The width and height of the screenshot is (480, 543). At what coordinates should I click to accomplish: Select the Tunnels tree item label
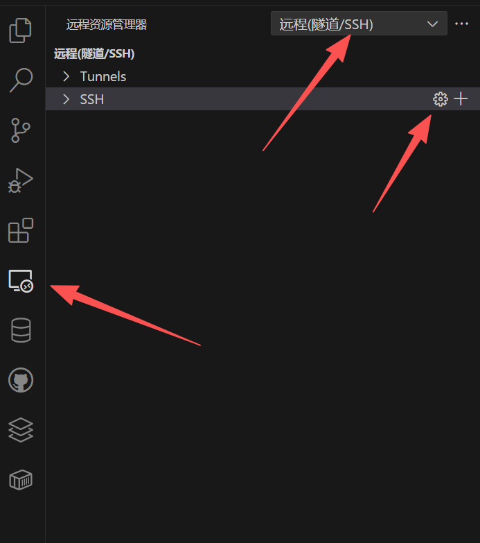103,76
